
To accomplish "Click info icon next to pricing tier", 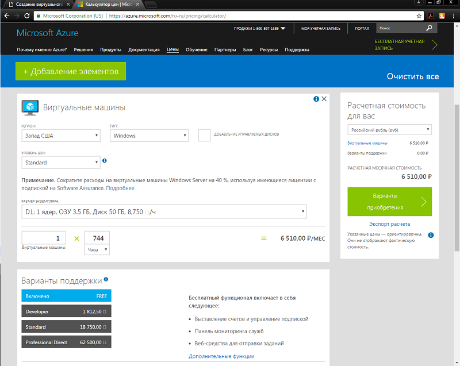I will [x=105, y=160].
